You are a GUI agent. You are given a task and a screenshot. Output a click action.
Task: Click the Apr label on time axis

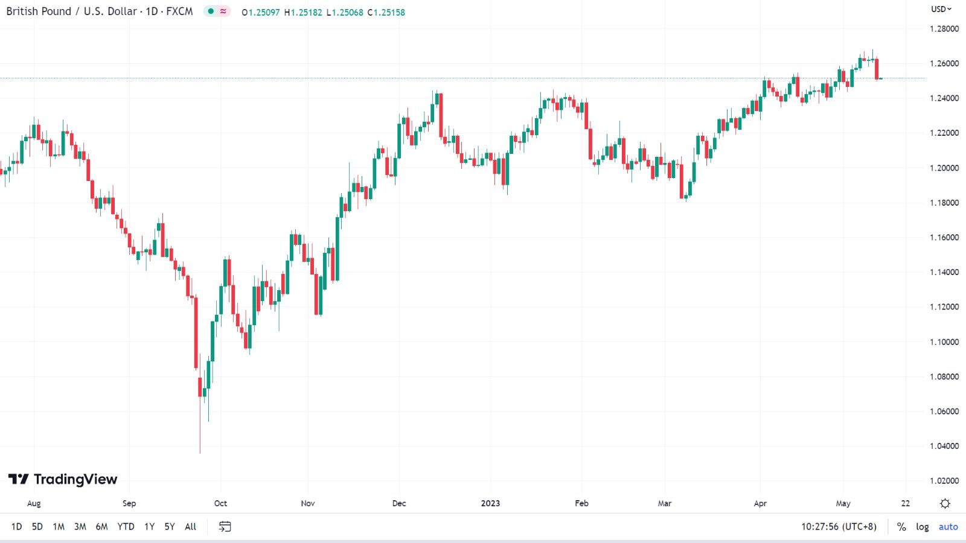(760, 503)
